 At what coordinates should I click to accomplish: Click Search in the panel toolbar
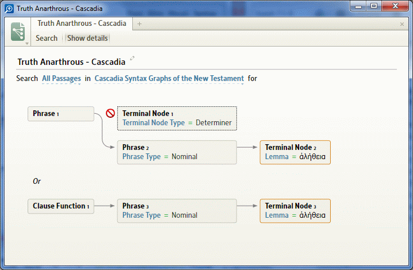[47, 38]
